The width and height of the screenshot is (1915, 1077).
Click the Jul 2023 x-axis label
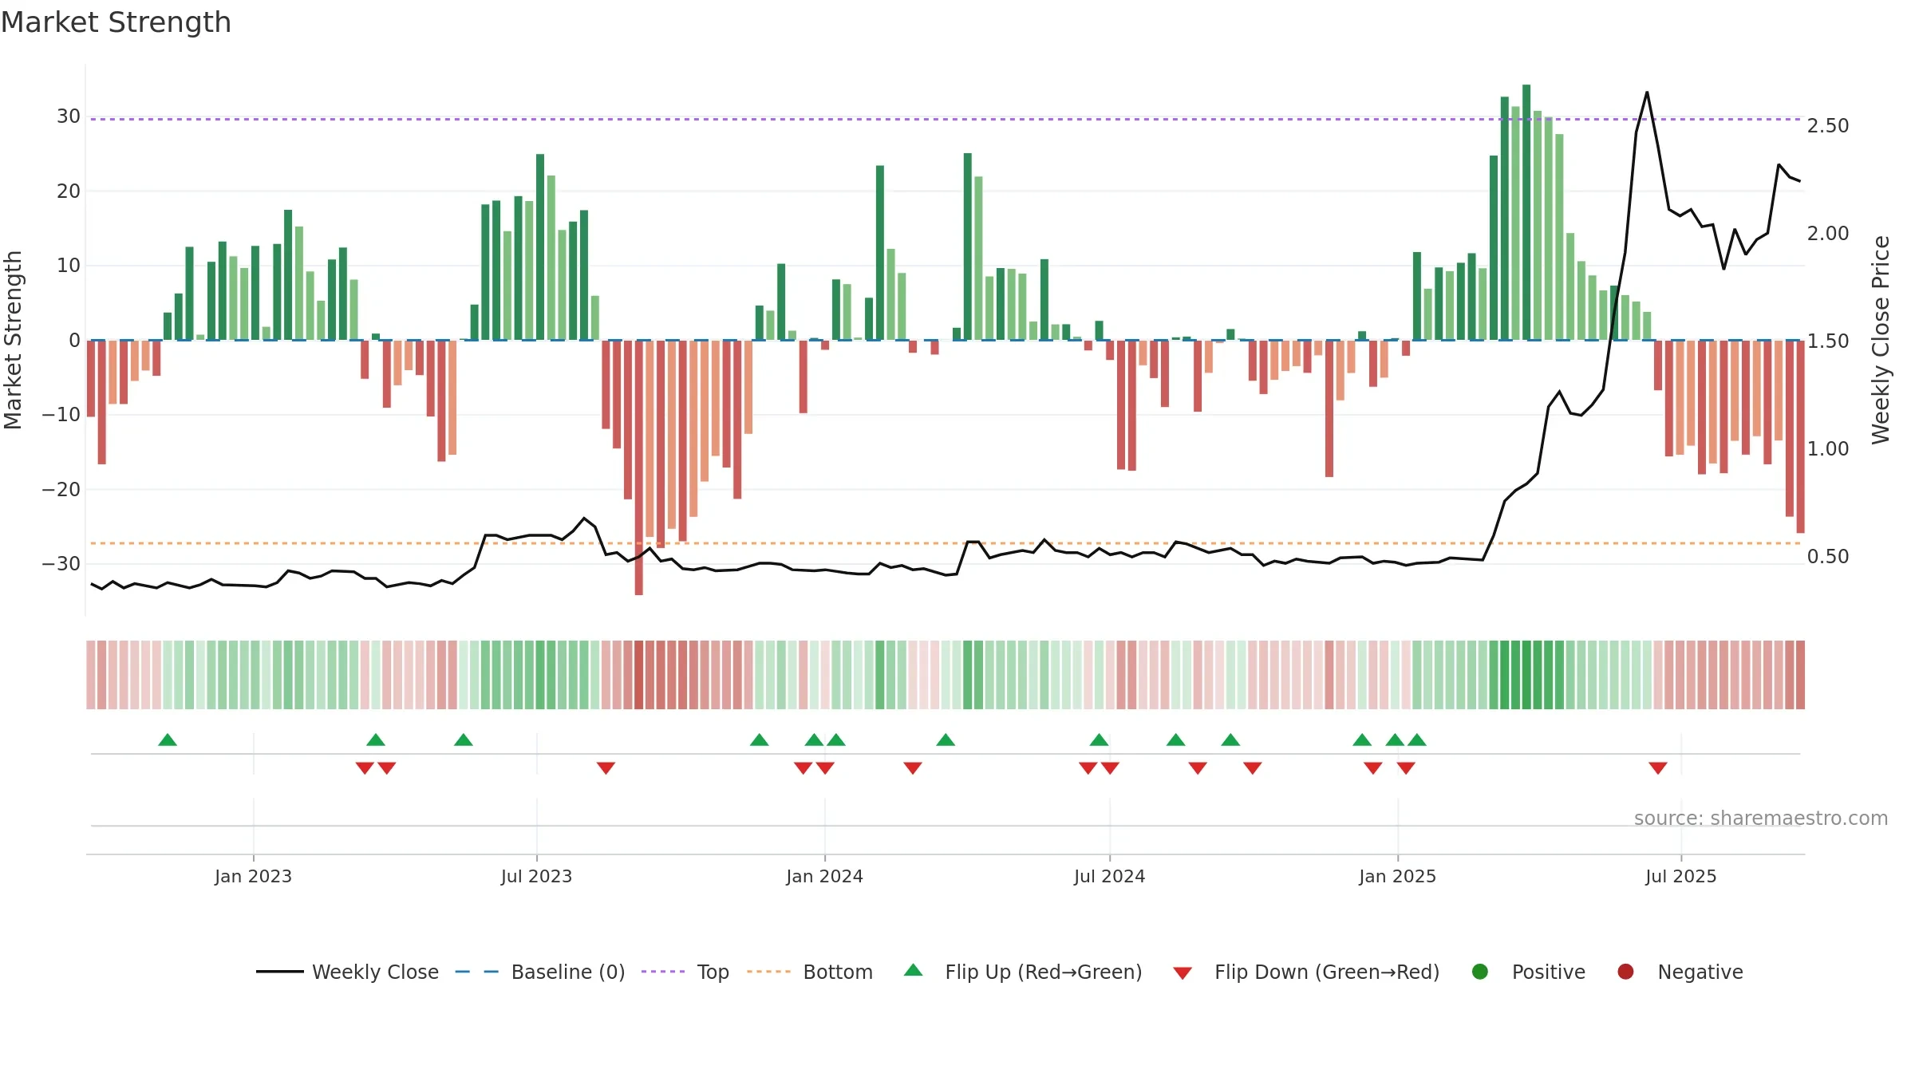point(536,876)
